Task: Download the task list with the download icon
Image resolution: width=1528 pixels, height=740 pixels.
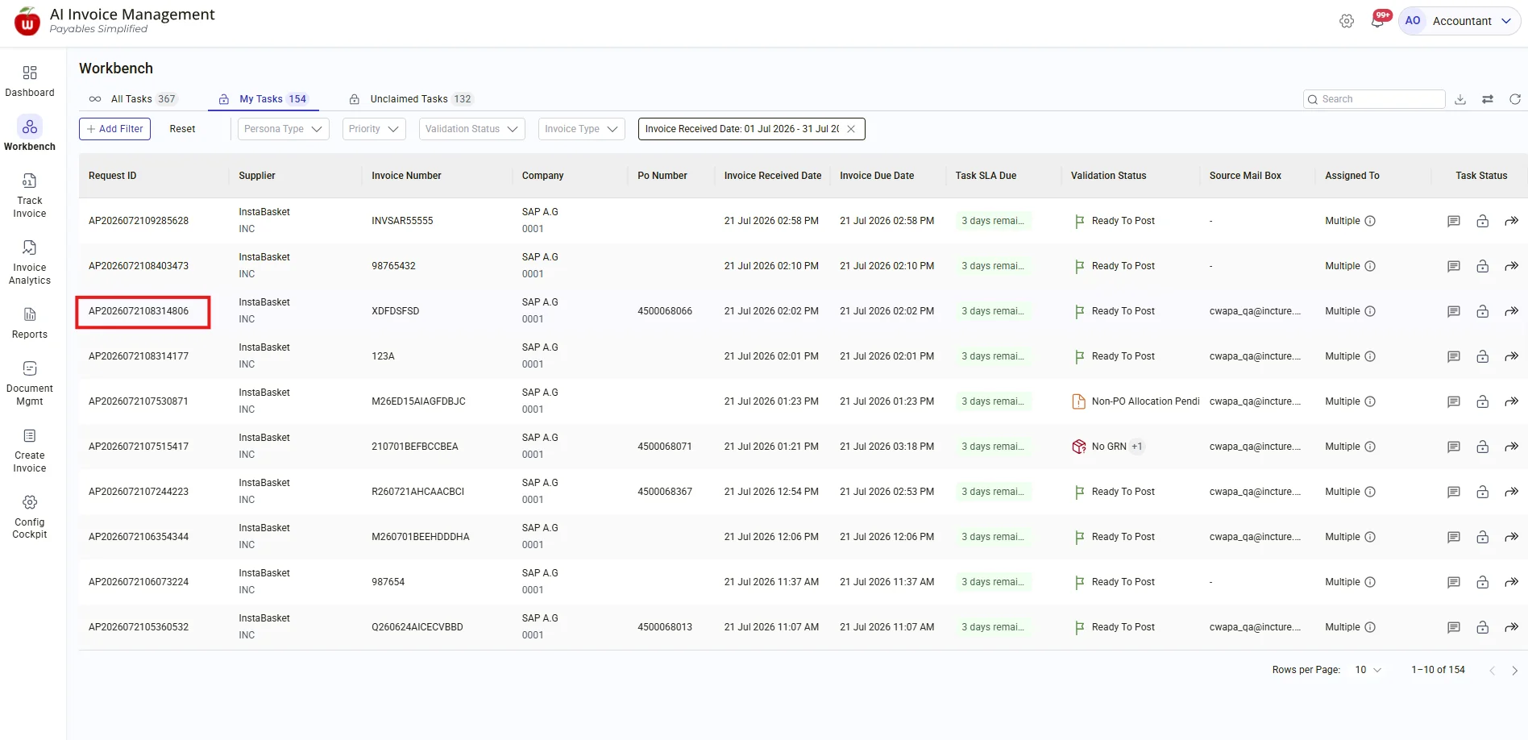Action: pos(1460,99)
